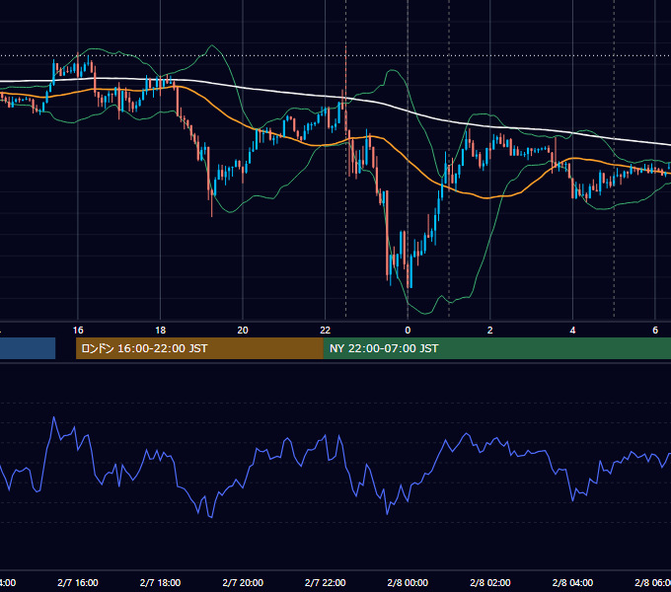Viewport: 671px width, 592px height.
Task: Click the 18 hour label on chart axis
Action: [161, 331]
